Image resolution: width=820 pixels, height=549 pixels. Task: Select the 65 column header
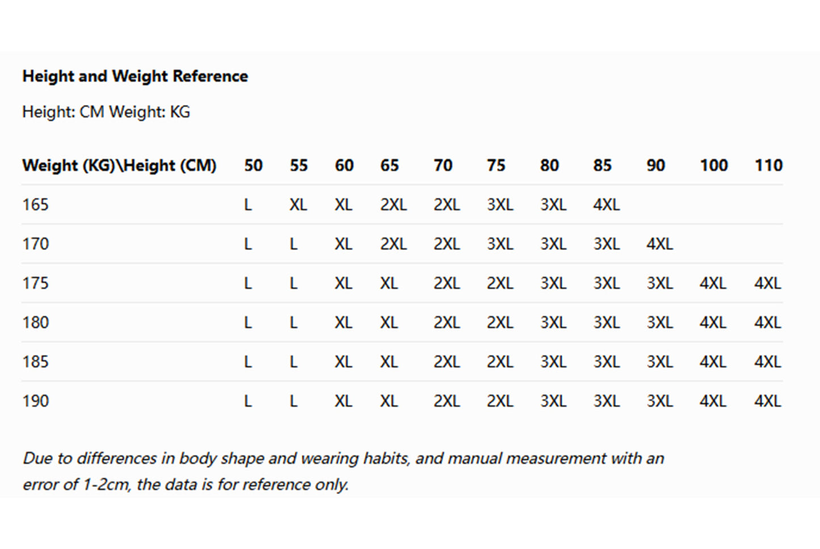390,165
